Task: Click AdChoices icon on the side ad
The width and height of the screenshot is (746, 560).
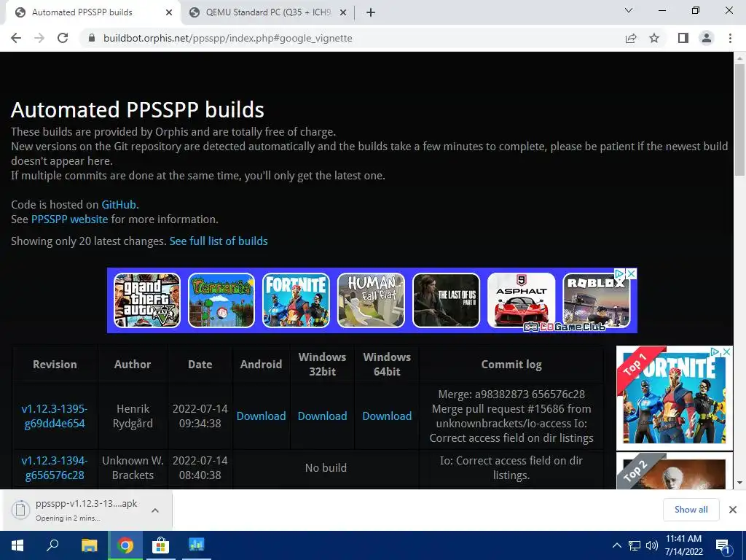Action: [x=715, y=352]
